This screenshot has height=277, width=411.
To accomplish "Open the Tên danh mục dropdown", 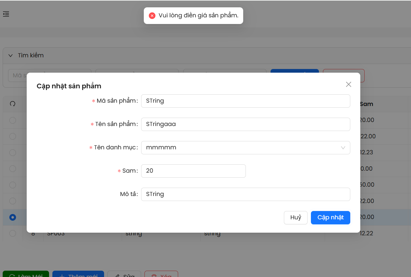I will point(240,148).
